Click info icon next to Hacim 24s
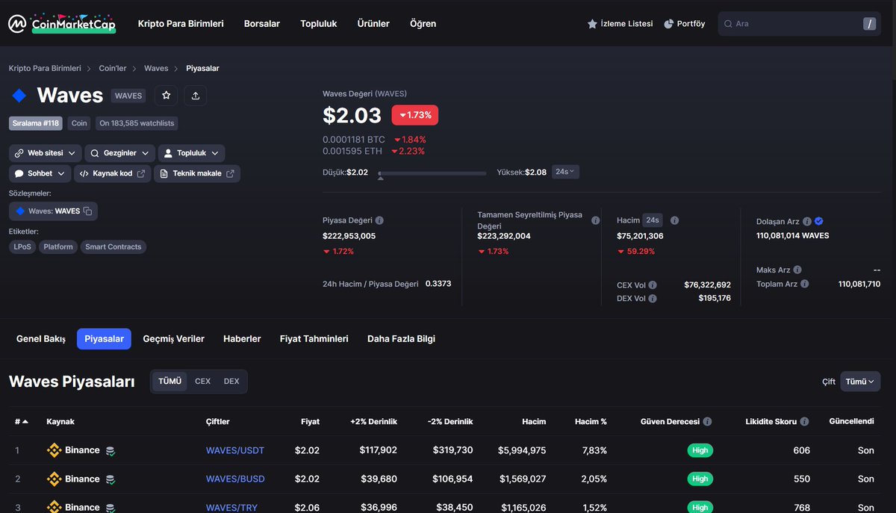The image size is (896, 513). (x=674, y=221)
